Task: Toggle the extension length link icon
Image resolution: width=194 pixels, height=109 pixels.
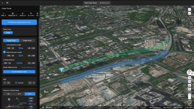Action: (4, 52)
